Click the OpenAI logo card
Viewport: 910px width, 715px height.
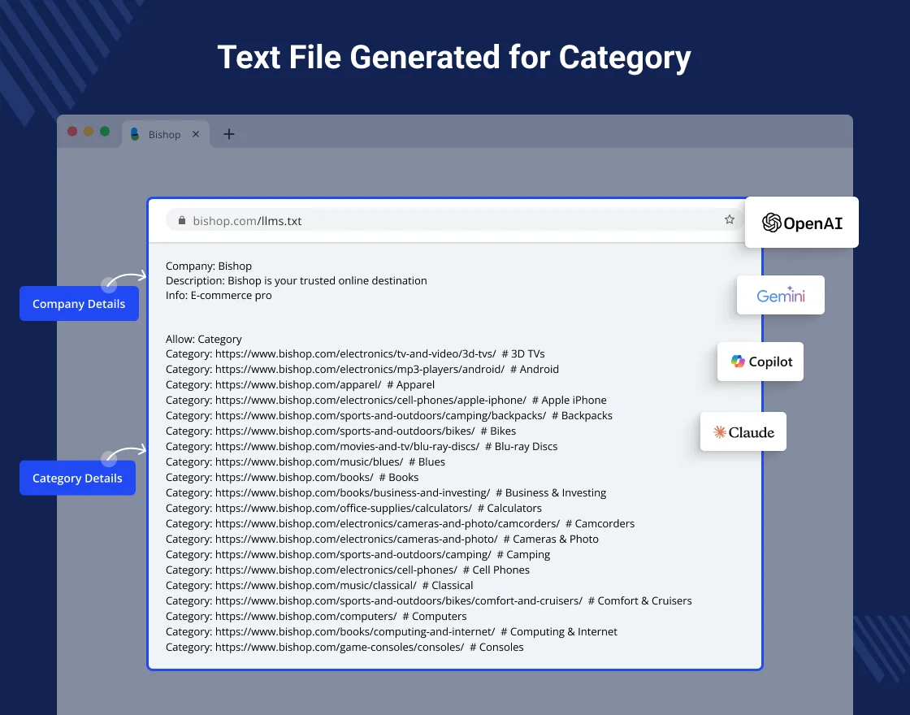click(x=801, y=222)
